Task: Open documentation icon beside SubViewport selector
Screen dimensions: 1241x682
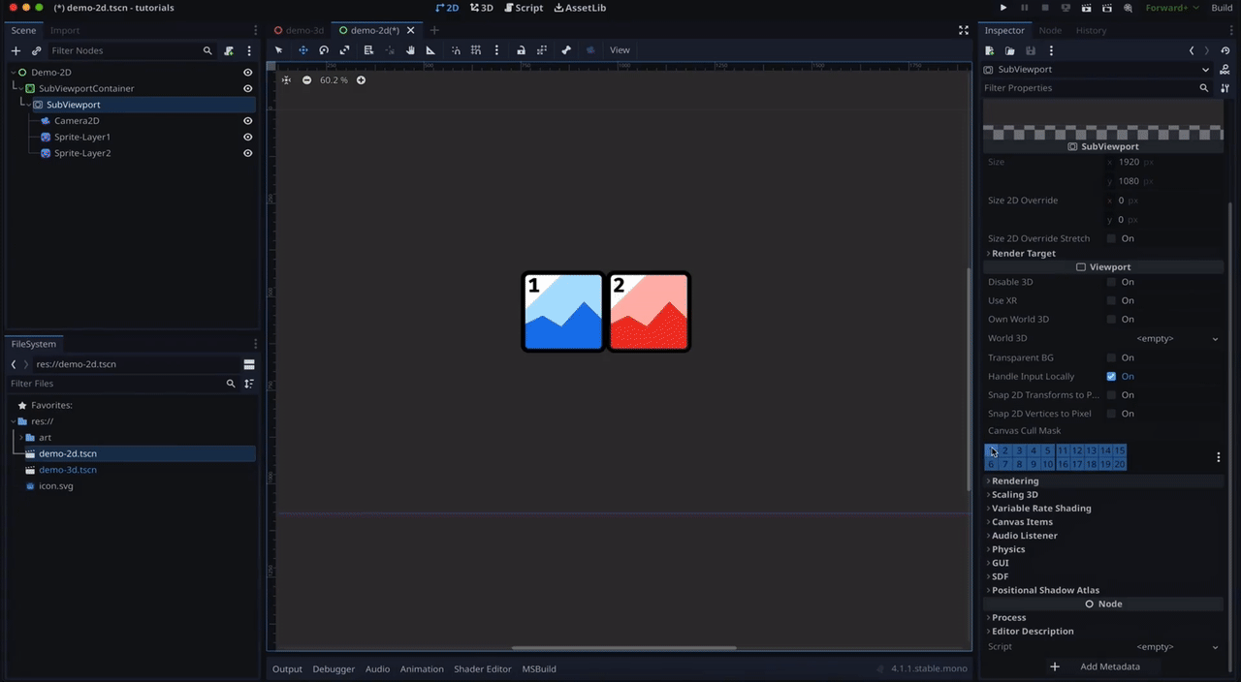Action: pos(1225,70)
